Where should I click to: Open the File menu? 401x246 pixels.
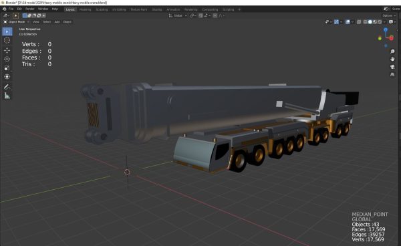click(11, 9)
